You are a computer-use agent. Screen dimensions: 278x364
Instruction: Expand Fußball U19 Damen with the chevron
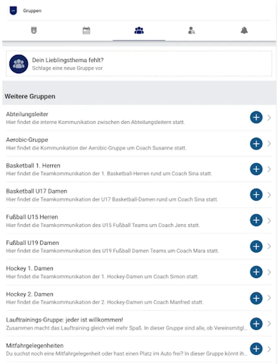coord(269,246)
